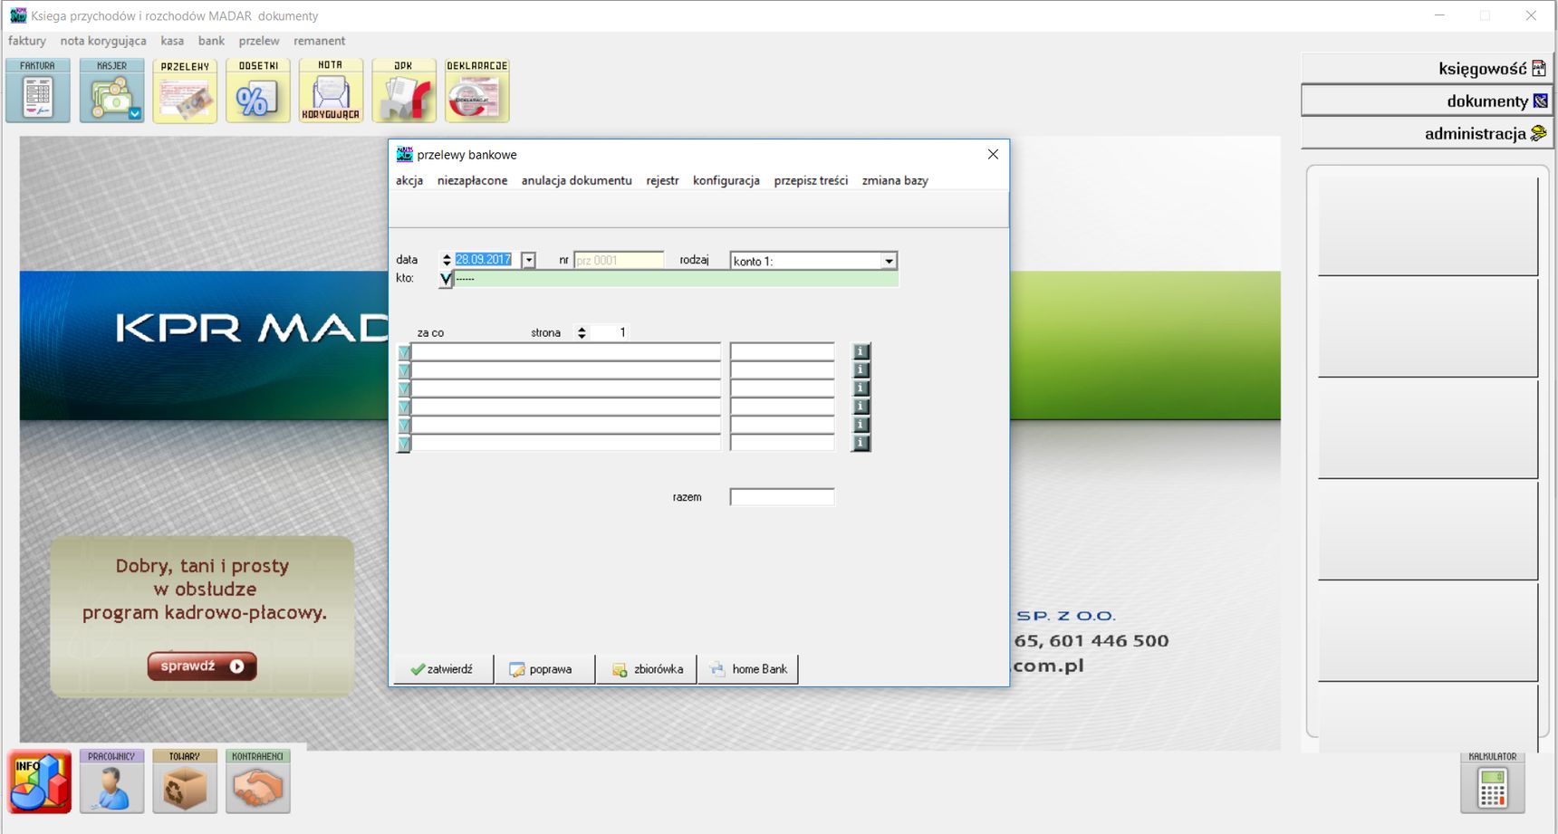Expand fifth za co row selector

pyautogui.click(x=404, y=425)
